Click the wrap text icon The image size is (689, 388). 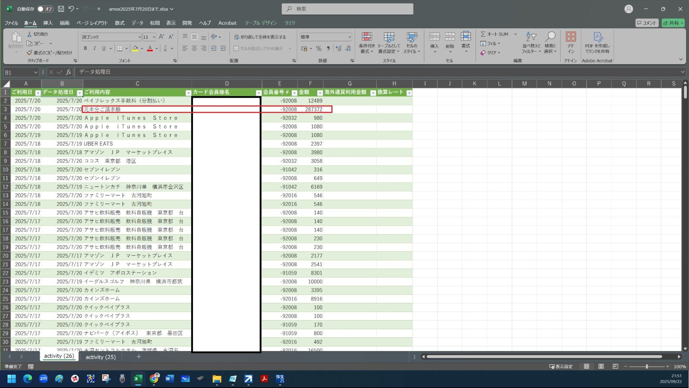236,37
